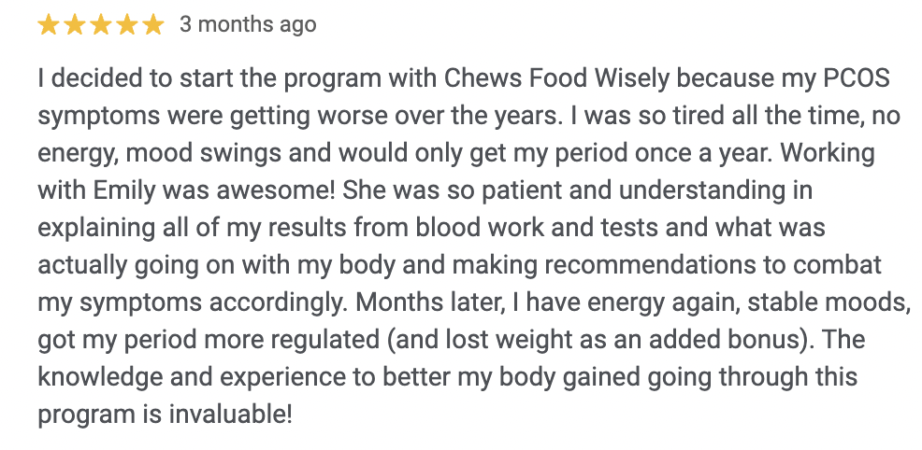Click the word "knowledge" starting the last sentence
Image resolution: width=922 pixels, height=450 pixels.
pos(101,377)
